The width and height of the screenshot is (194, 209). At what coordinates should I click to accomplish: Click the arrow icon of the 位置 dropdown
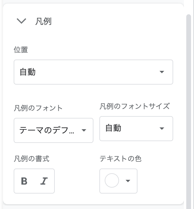click(x=162, y=72)
